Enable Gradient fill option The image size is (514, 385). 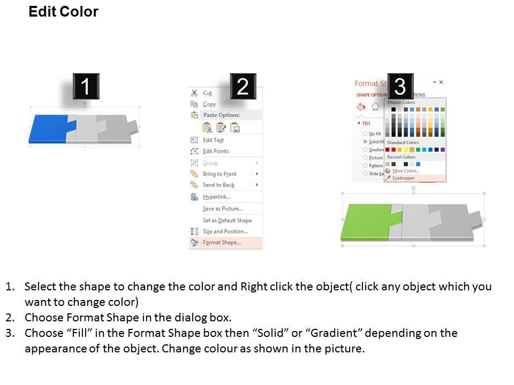[365, 150]
